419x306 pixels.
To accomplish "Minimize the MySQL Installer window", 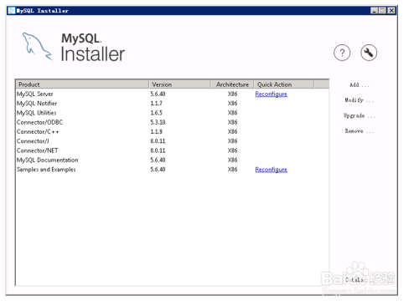I will pos(374,11).
